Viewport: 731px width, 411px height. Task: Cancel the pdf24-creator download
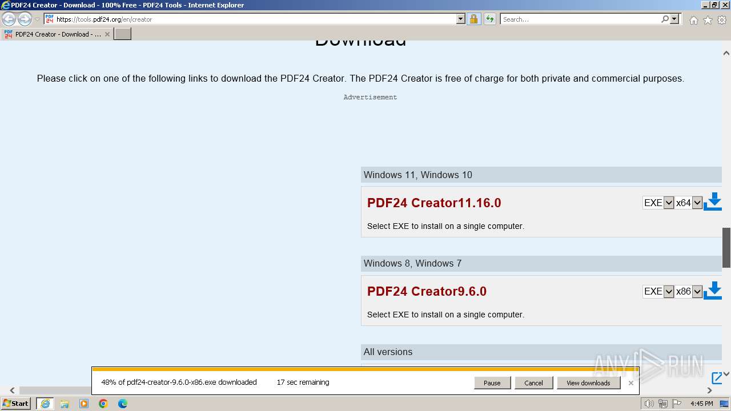533,383
